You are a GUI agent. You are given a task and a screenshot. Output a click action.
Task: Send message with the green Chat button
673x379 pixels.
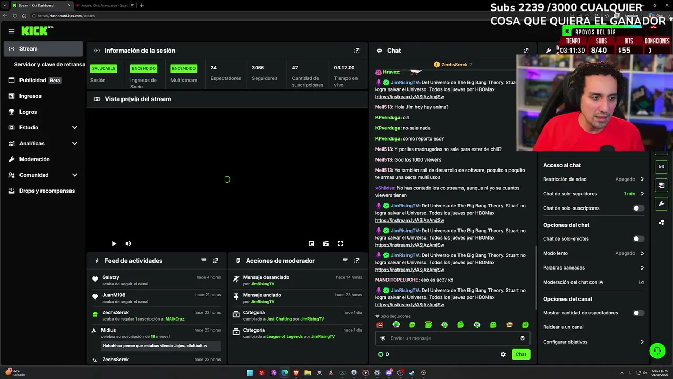click(x=521, y=354)
